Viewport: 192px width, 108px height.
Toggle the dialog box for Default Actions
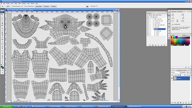coord(150,15)
